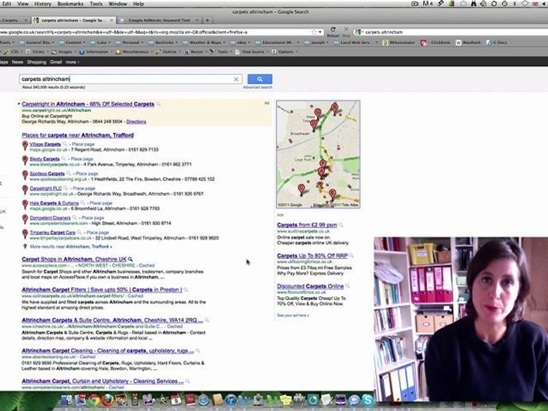Image resolution: width=548 pixels, height=411 pixels.
Task: Click the Stop loading icon
Action: tap(346, 30)
